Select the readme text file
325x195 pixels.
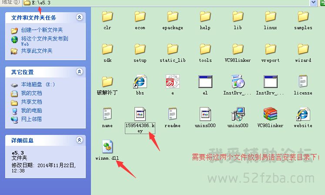[173, 114]
